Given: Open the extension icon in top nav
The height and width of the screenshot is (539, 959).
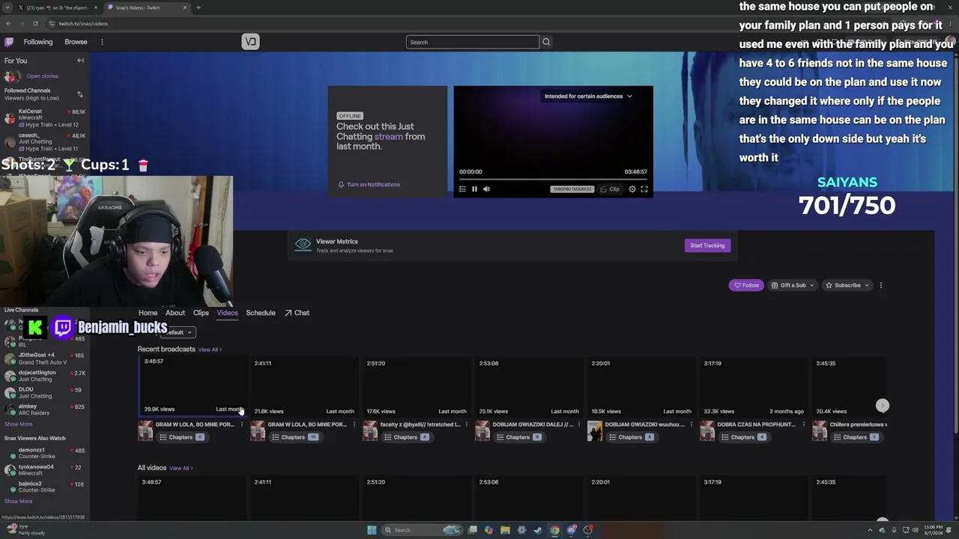Looking at the screenshot, I should [250, 42].
